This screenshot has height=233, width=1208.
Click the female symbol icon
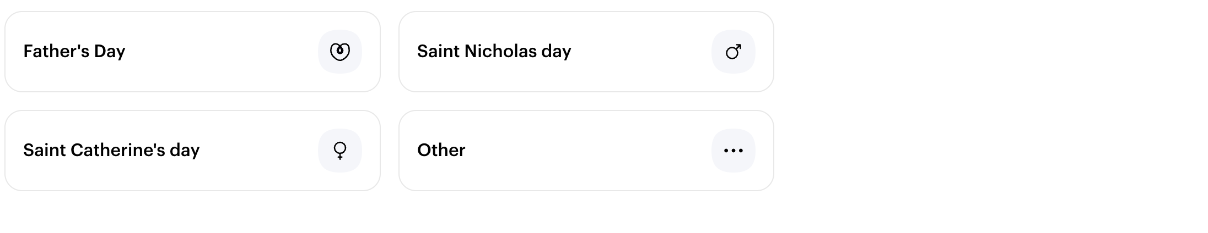click(x=340, y=151)
